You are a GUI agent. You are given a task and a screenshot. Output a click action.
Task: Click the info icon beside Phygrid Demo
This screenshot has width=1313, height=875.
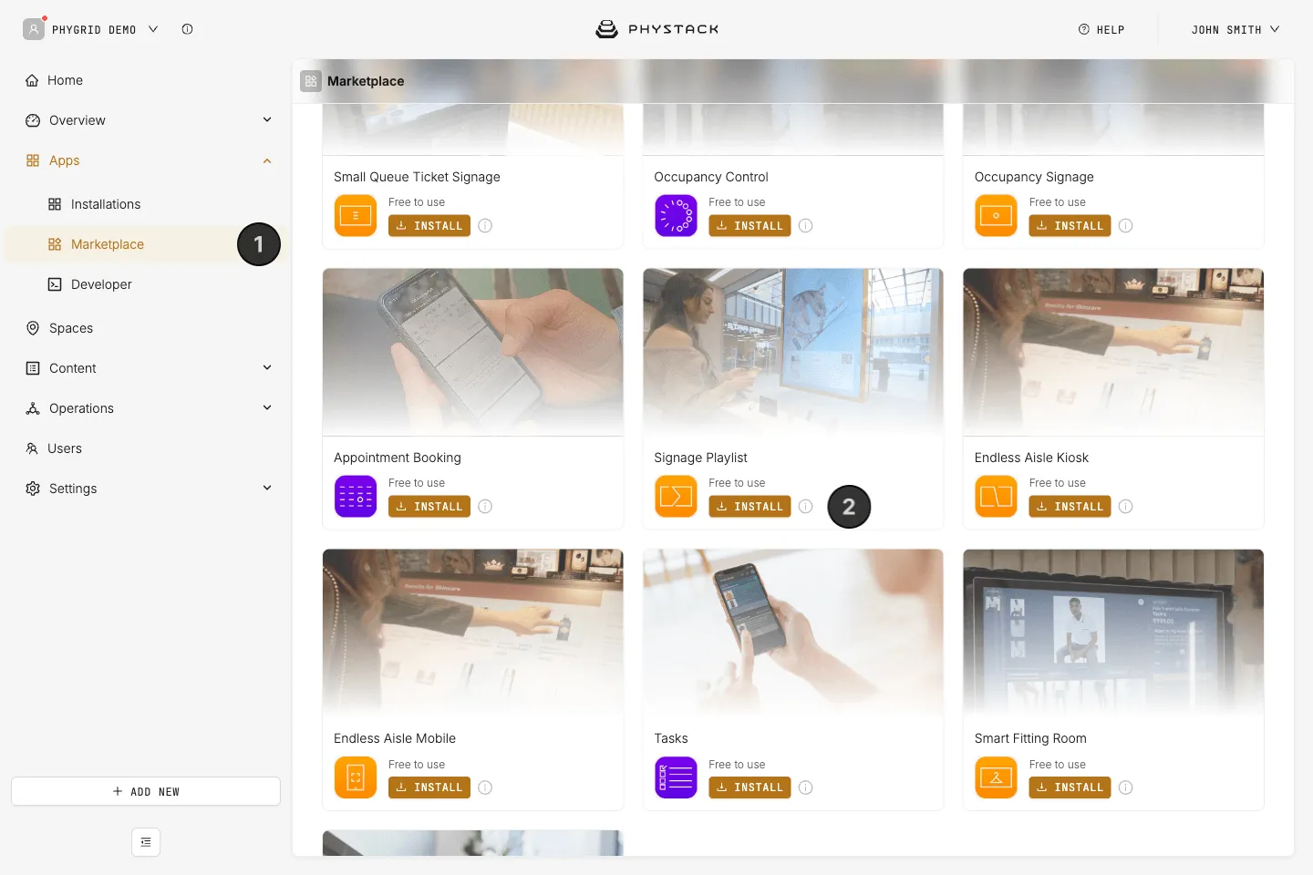tap(187, 29)
